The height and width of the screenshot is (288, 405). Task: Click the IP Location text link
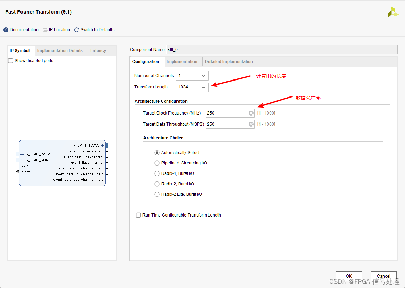coord(59,30)
